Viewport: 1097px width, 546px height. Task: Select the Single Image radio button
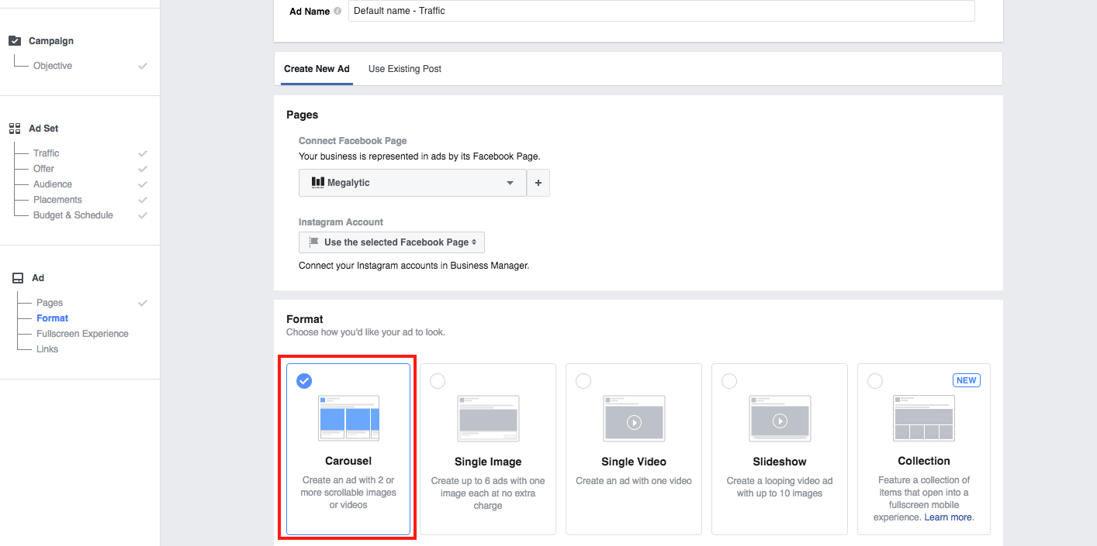(438, 381)
